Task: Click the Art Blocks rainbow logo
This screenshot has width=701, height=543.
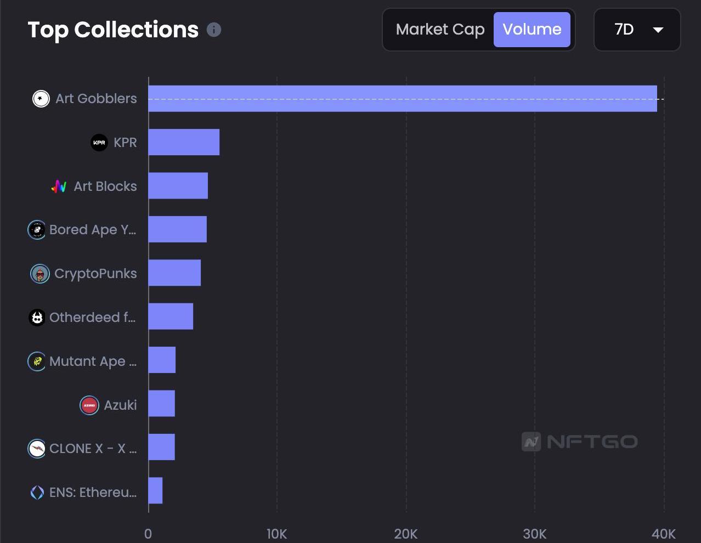Action: [59, 186]
